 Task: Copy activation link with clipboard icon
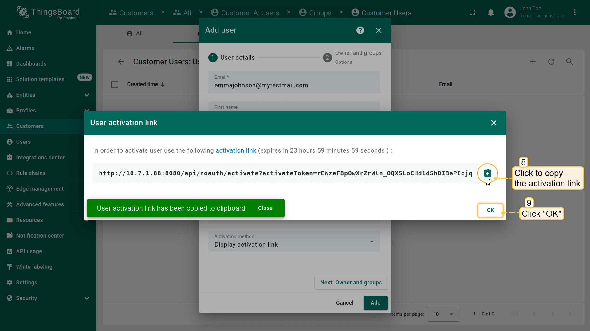click(487, 173)
